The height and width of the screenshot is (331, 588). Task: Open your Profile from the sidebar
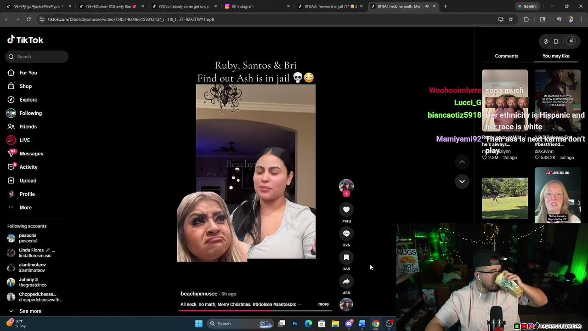(x=27, y=194)
